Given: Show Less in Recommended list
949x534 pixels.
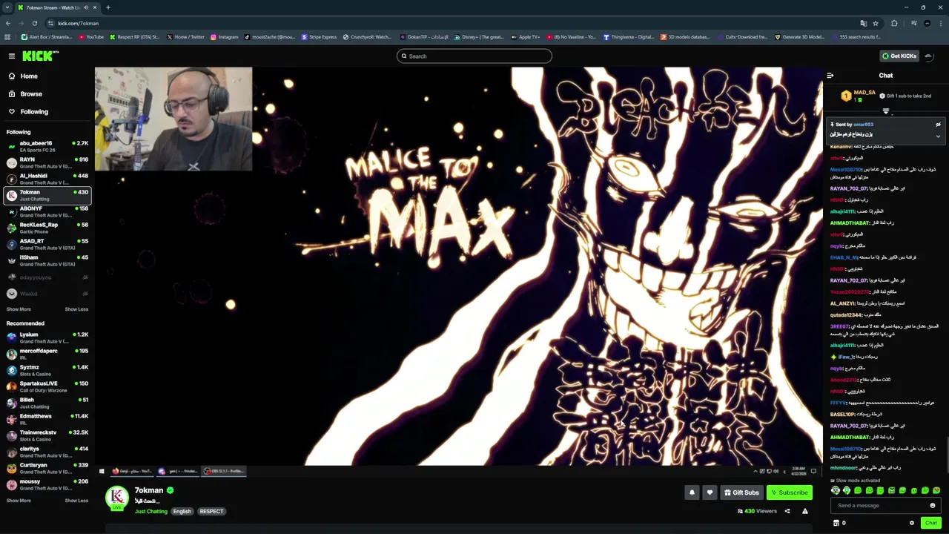Looking at the screenshot, I should pos(76,501).
